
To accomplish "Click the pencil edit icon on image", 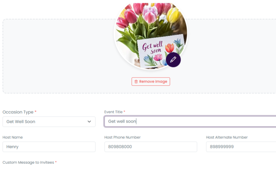I will (173, 60).
